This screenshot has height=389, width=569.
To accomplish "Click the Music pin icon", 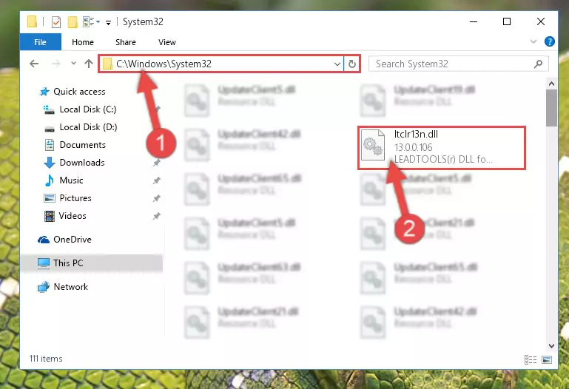I will click(156, 180).
